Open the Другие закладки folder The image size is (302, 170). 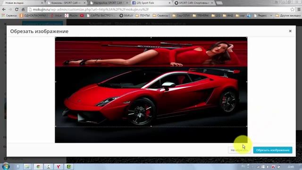[288, 16]
